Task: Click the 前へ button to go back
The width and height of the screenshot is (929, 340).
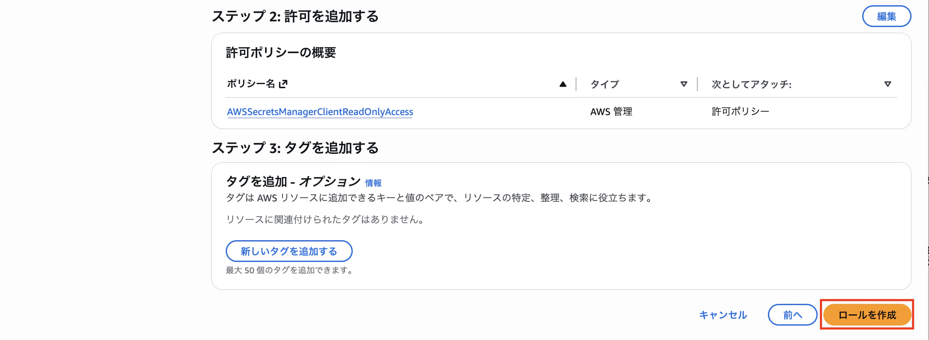Action: coord(793,315)
